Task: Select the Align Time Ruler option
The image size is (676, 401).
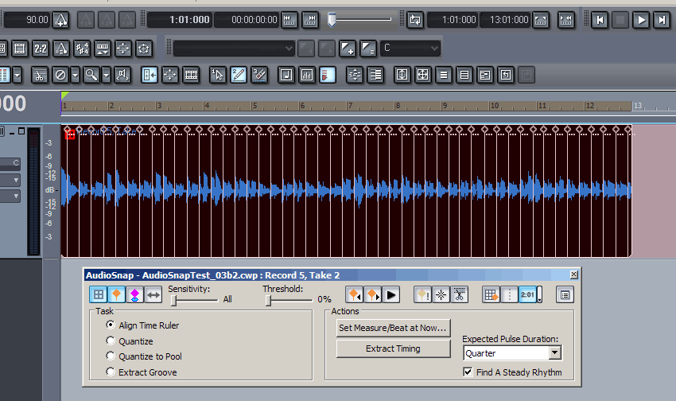Action: pos(111,325)
